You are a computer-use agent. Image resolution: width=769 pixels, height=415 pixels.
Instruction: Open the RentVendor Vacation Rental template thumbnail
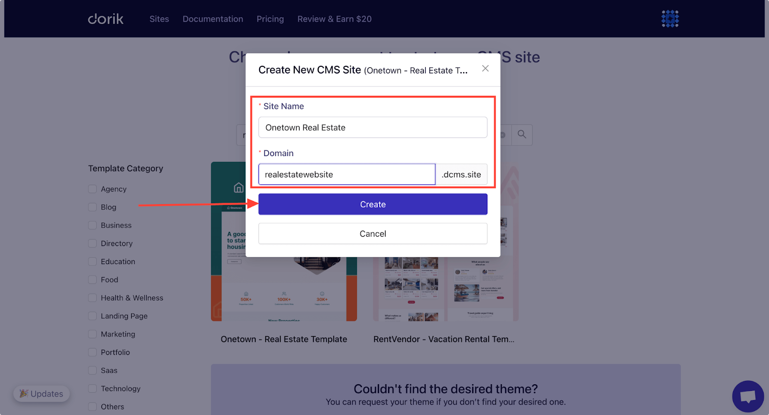[446, 288]
